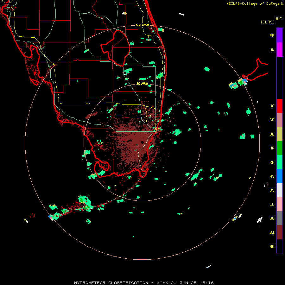This screenshot has height=285, width=285.
Task: Click the BD legend label
Action: click(272, 134)
